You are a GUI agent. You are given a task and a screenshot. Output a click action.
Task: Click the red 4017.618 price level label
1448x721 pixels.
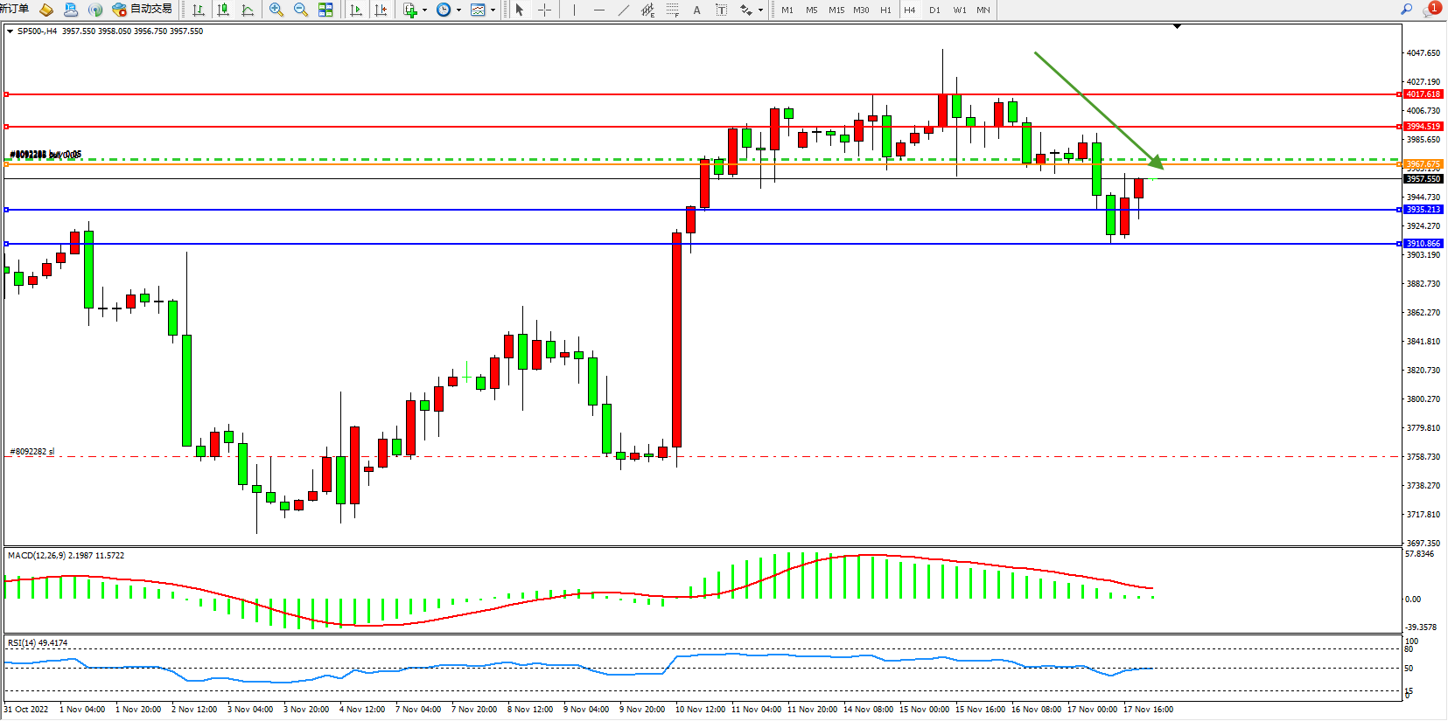coord(1423,94)
